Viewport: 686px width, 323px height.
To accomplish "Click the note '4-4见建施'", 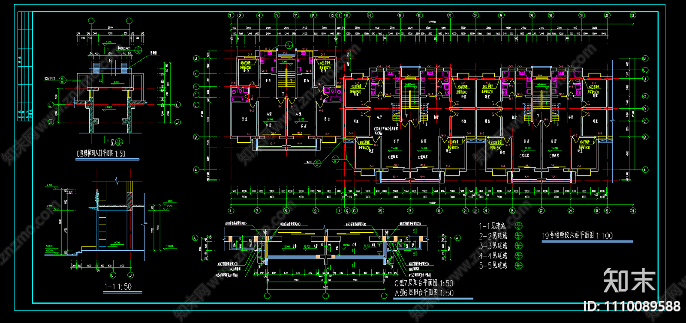I will pyautogui.click(x=493, y=255).
